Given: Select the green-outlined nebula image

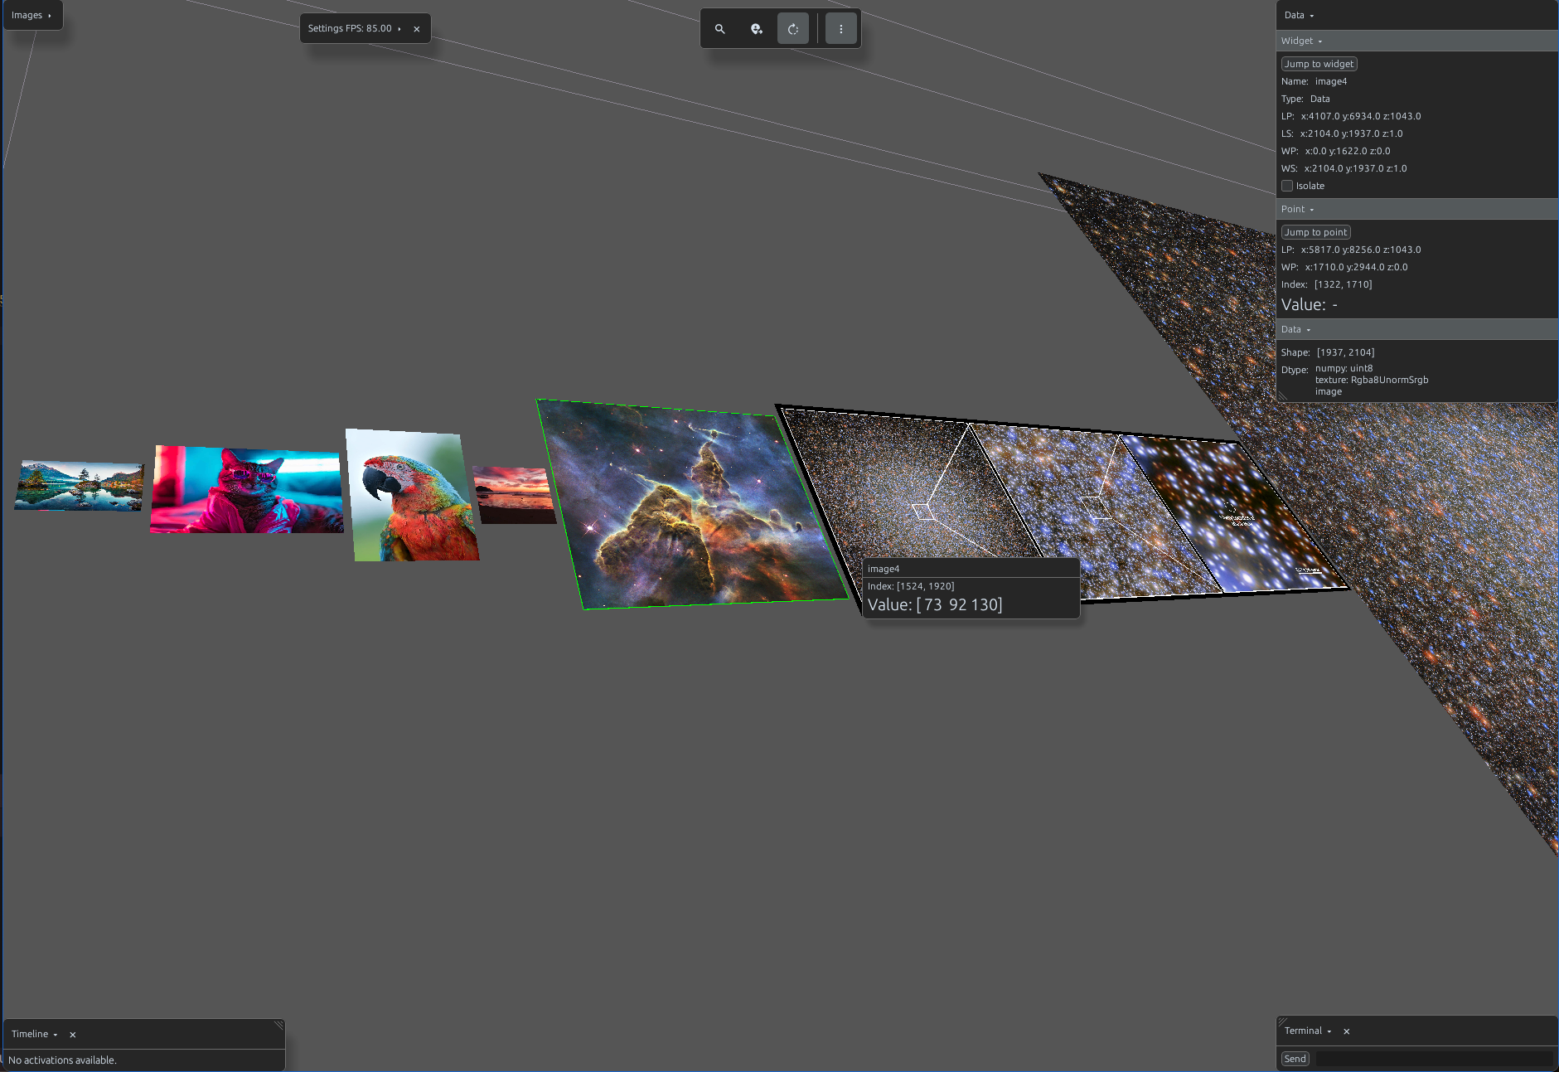Looking at the screenshot, I should pos(692,506).
